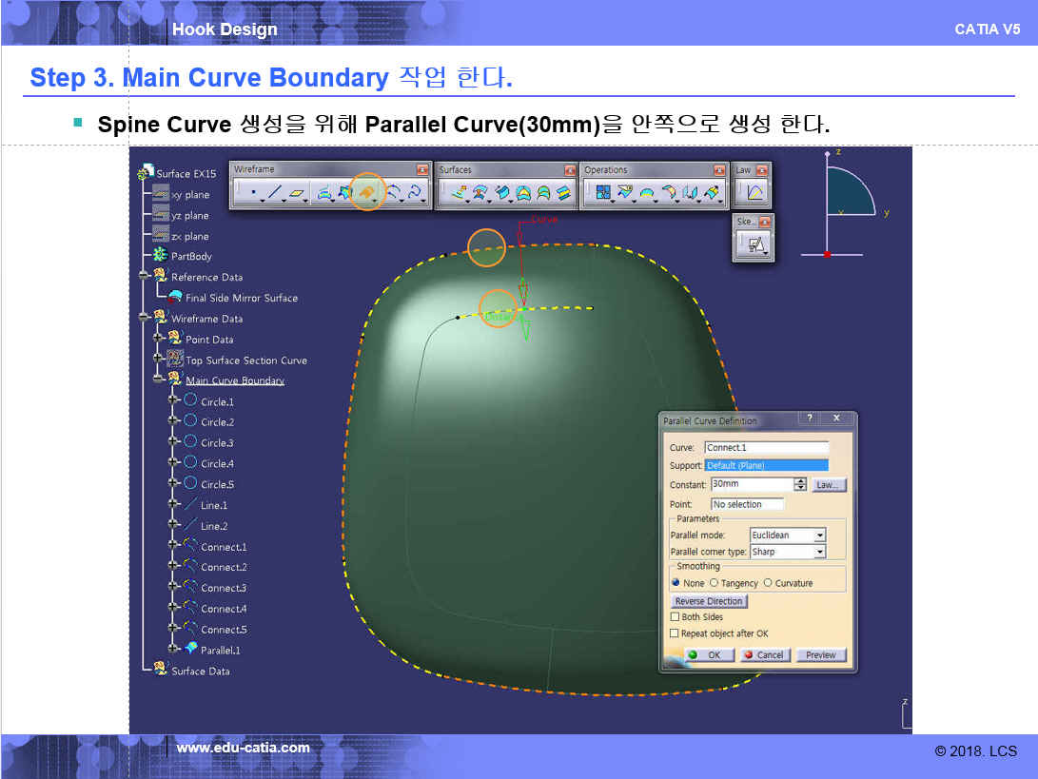Enable the Both Sides checkbox
This screenshot has height=779, width=1038.
point(676,617)
